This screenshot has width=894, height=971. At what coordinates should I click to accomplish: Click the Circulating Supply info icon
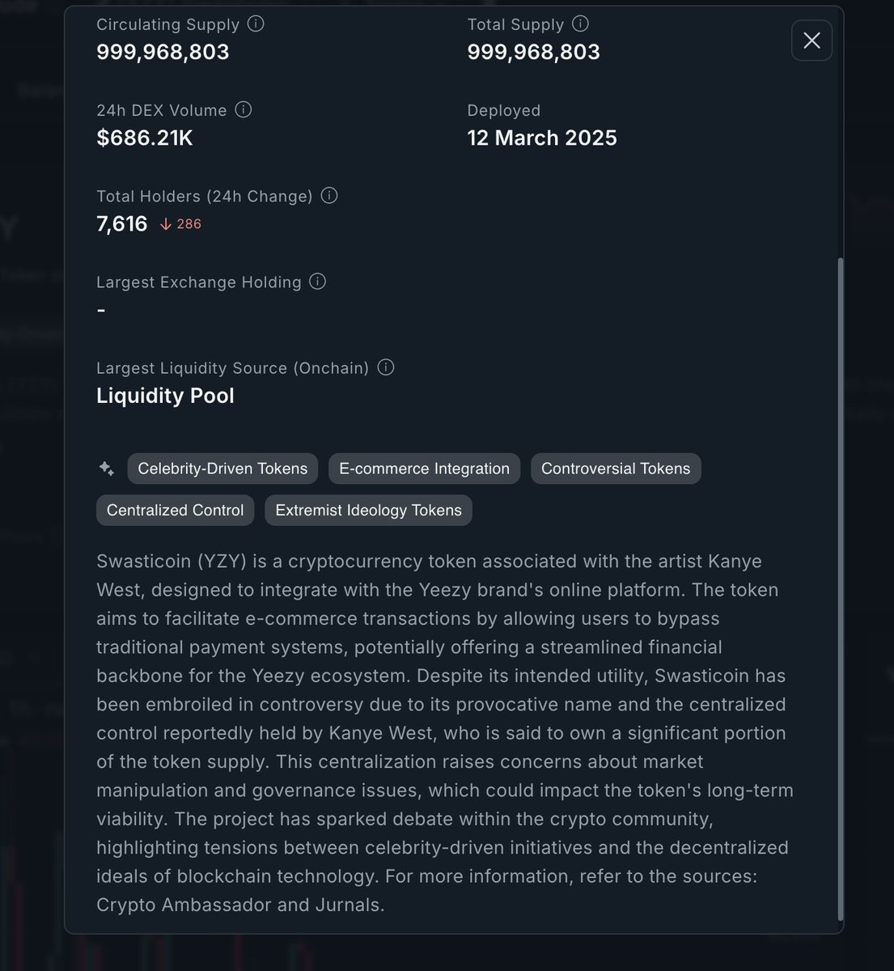(x=256, y=23)
